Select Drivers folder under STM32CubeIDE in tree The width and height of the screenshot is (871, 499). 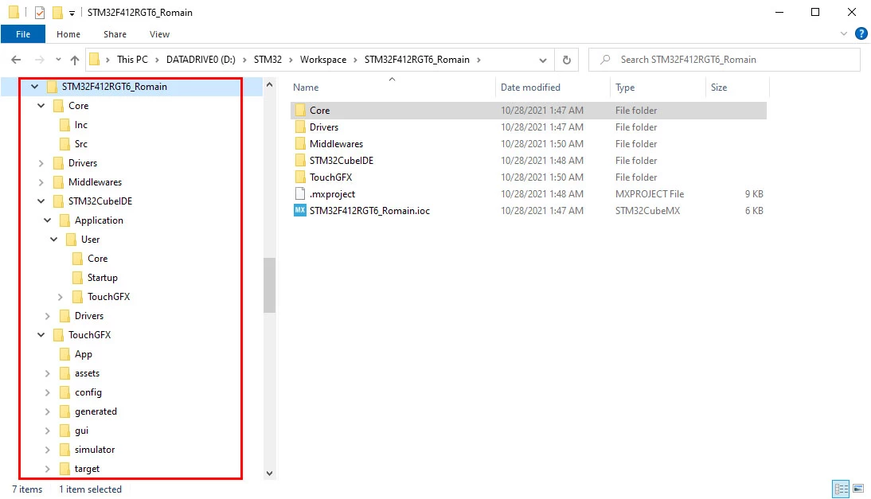click(89, 316)
